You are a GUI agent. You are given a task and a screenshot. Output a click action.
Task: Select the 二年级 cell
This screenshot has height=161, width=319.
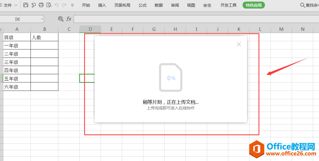(x=17, y=54)
